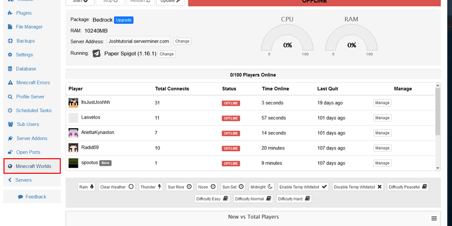This screenshot has height=226, width=452.
Task: Click the Settings gear icon in the sidebar
Action: (10, 55)
